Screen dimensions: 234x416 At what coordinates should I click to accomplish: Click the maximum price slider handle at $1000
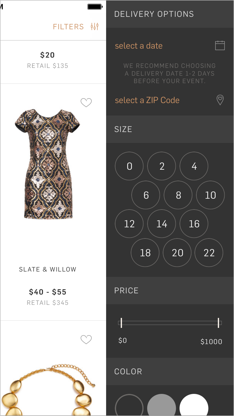218,323
